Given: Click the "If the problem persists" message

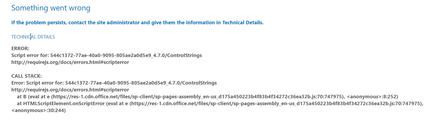Looking at the screenshot, I should [137, 22].
